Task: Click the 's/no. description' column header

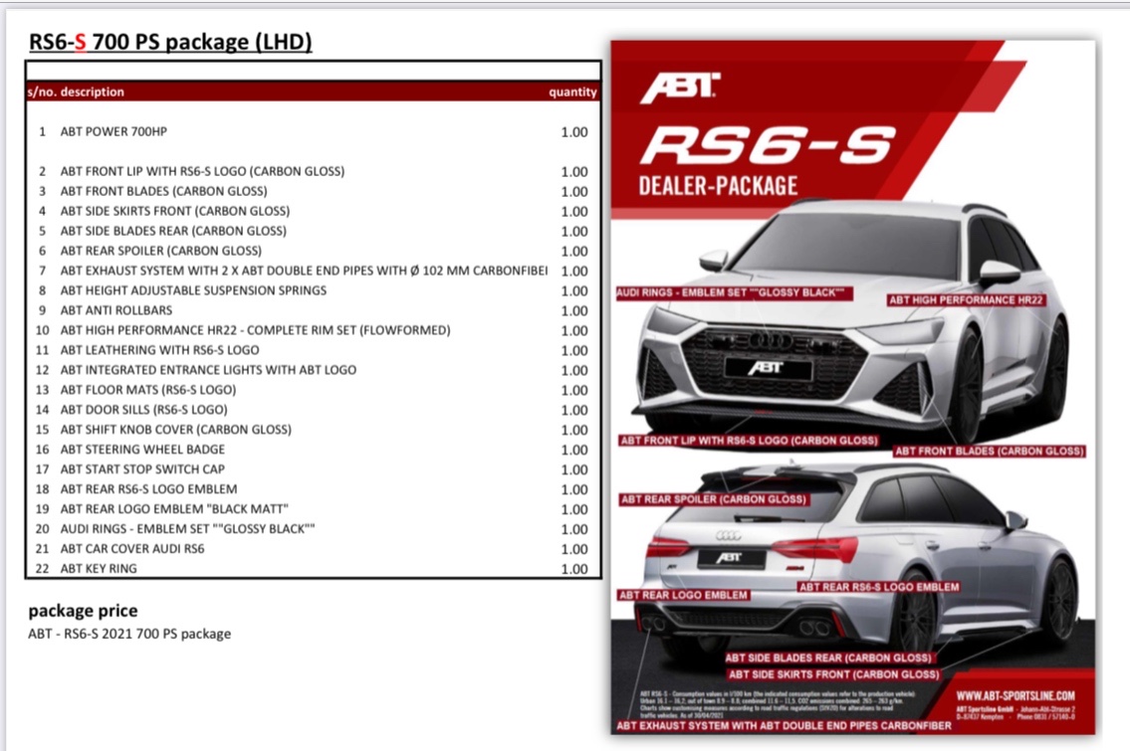Action: [76, 93]
